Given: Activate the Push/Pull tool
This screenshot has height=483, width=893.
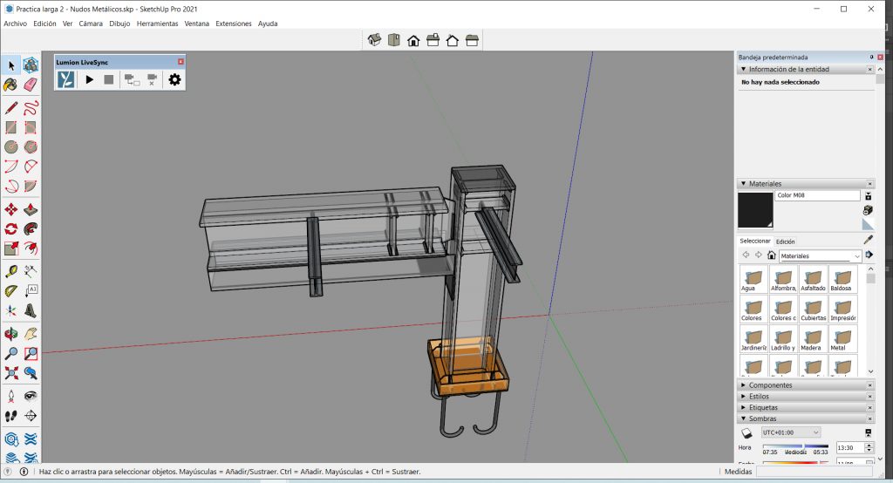Looking at the screenshot, I should coord(31,209).
